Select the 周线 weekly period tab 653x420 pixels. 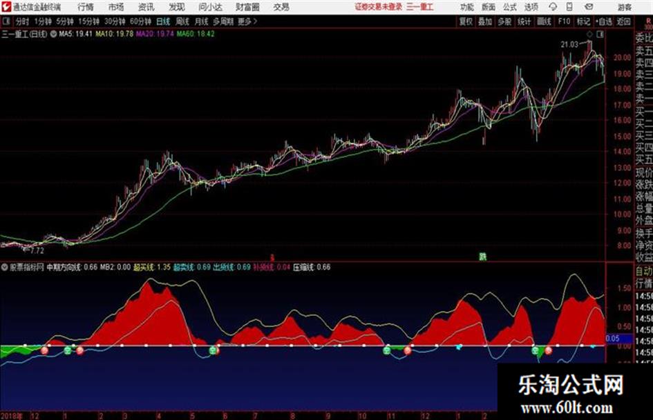tap(182, 21)
